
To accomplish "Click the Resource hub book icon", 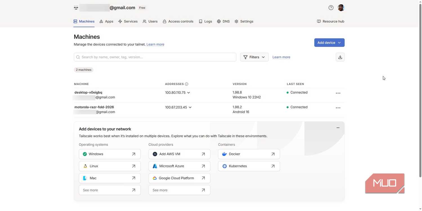I will coord(319,21).
